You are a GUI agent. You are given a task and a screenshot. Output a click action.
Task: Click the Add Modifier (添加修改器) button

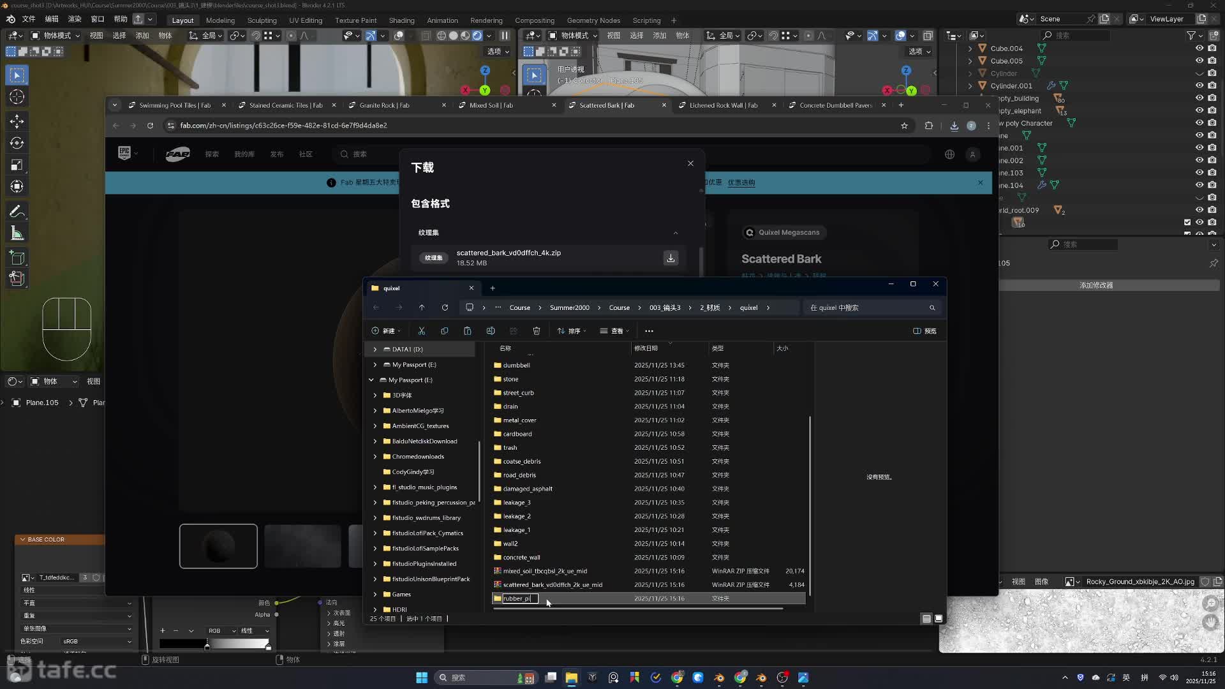tap(1095, 285)
